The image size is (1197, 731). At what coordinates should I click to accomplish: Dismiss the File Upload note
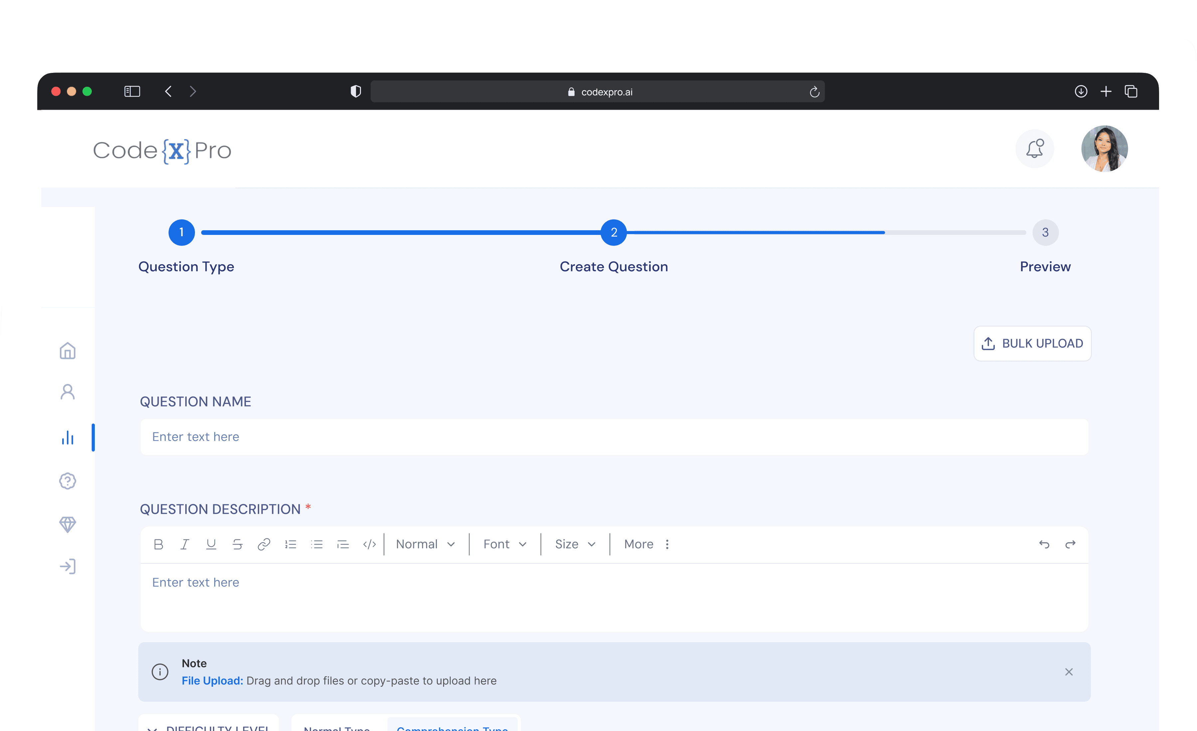(x=1069, y=672)
